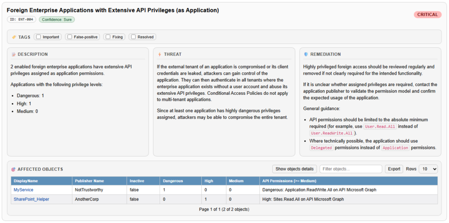The width and height of the screenshot is (449, 223).
Task: Click the lightning icon next to THREAT
Action: (x=160, y=54)
